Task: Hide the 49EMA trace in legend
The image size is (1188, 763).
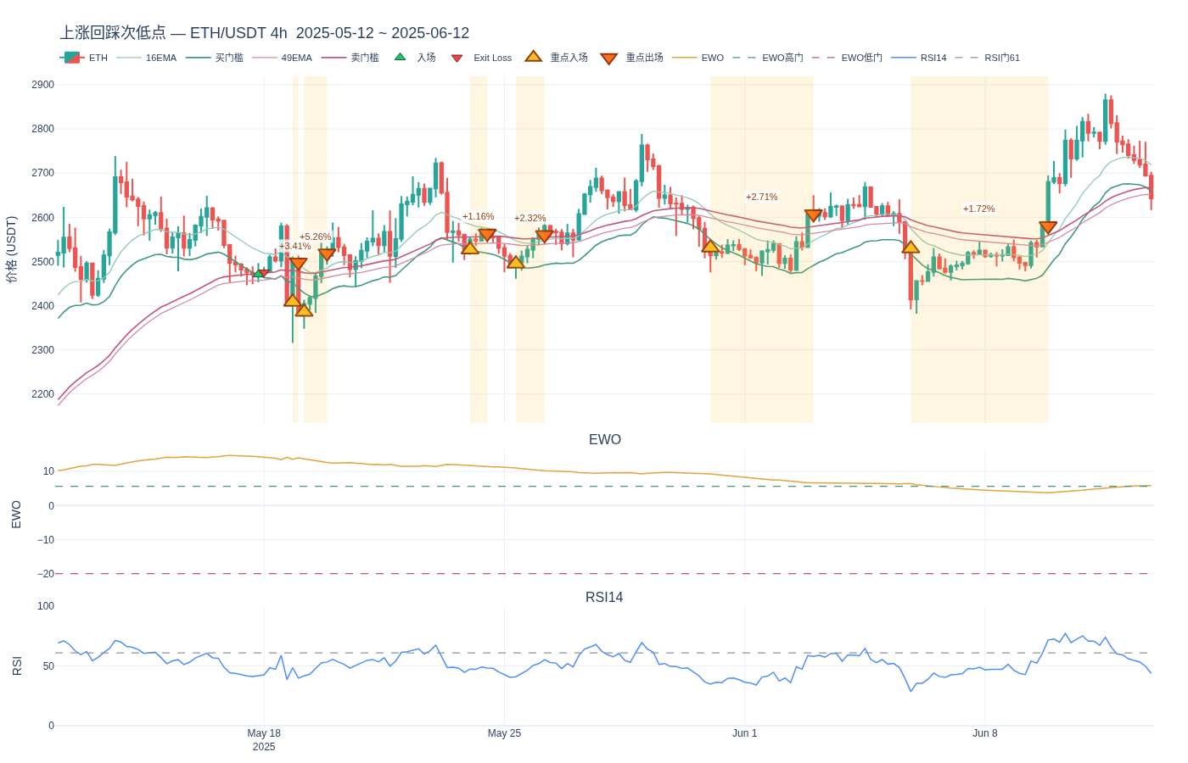Action: [x=283, y=58]
